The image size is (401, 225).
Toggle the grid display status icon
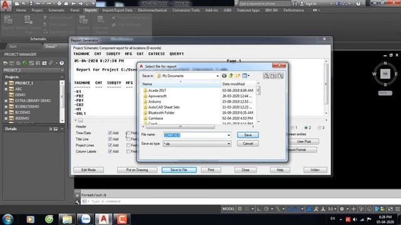(x=239, y=209)
